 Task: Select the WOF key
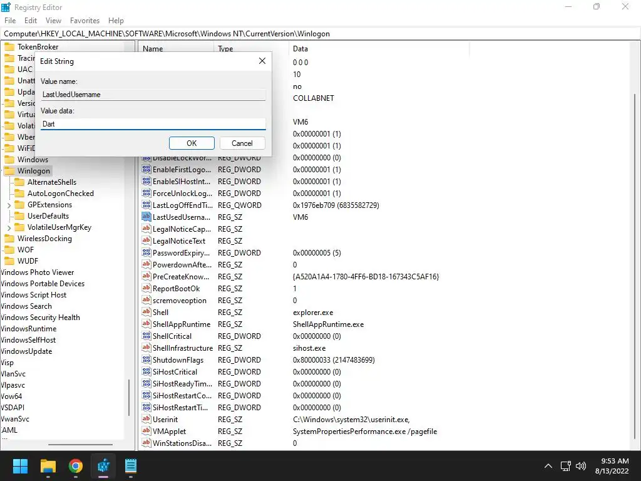[x=25, y=249]
